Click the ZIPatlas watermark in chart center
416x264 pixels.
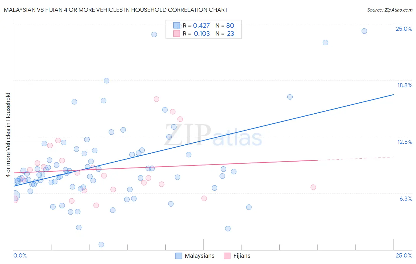[213, 136]
